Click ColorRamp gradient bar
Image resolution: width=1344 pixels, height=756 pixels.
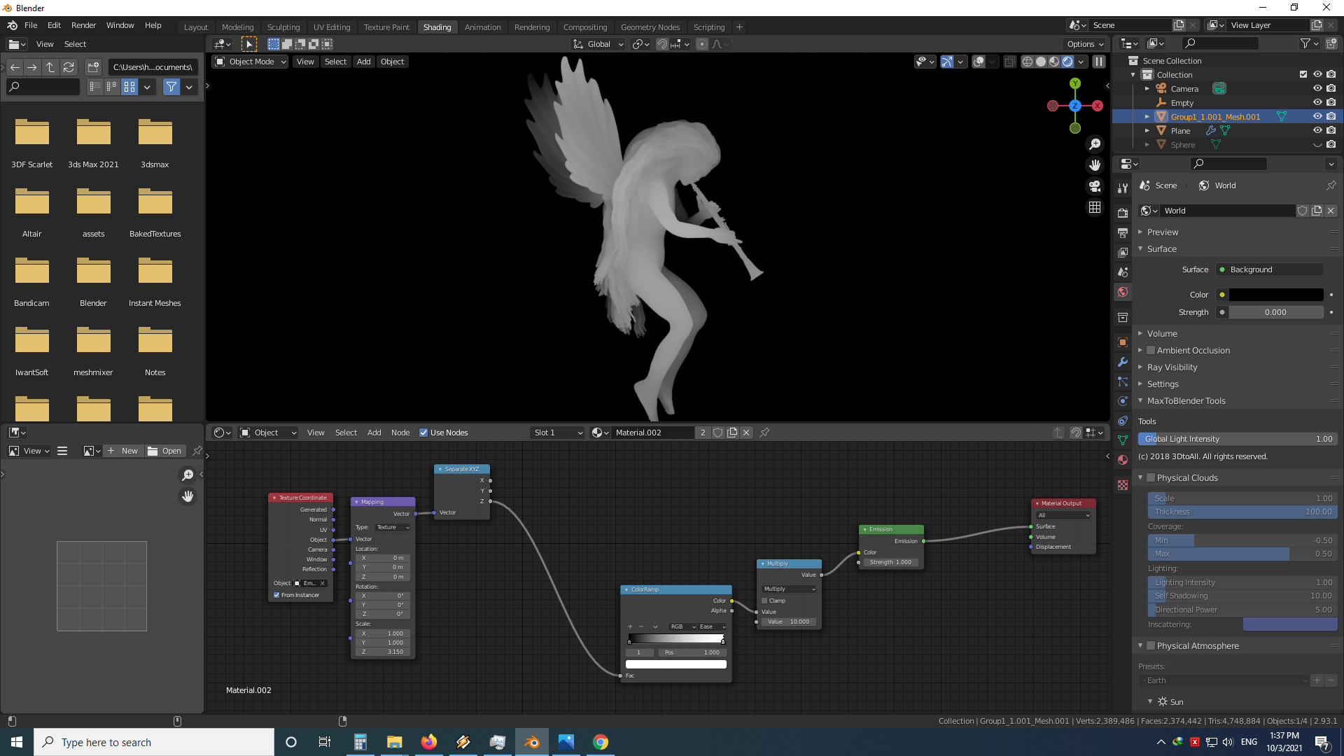[676, 638]
